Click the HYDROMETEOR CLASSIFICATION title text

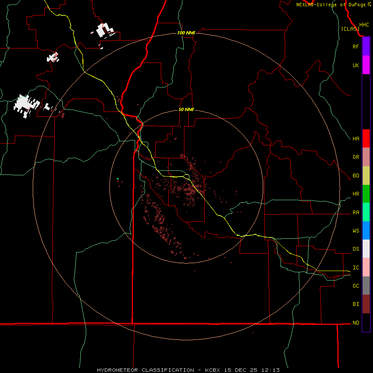(145, 370)
